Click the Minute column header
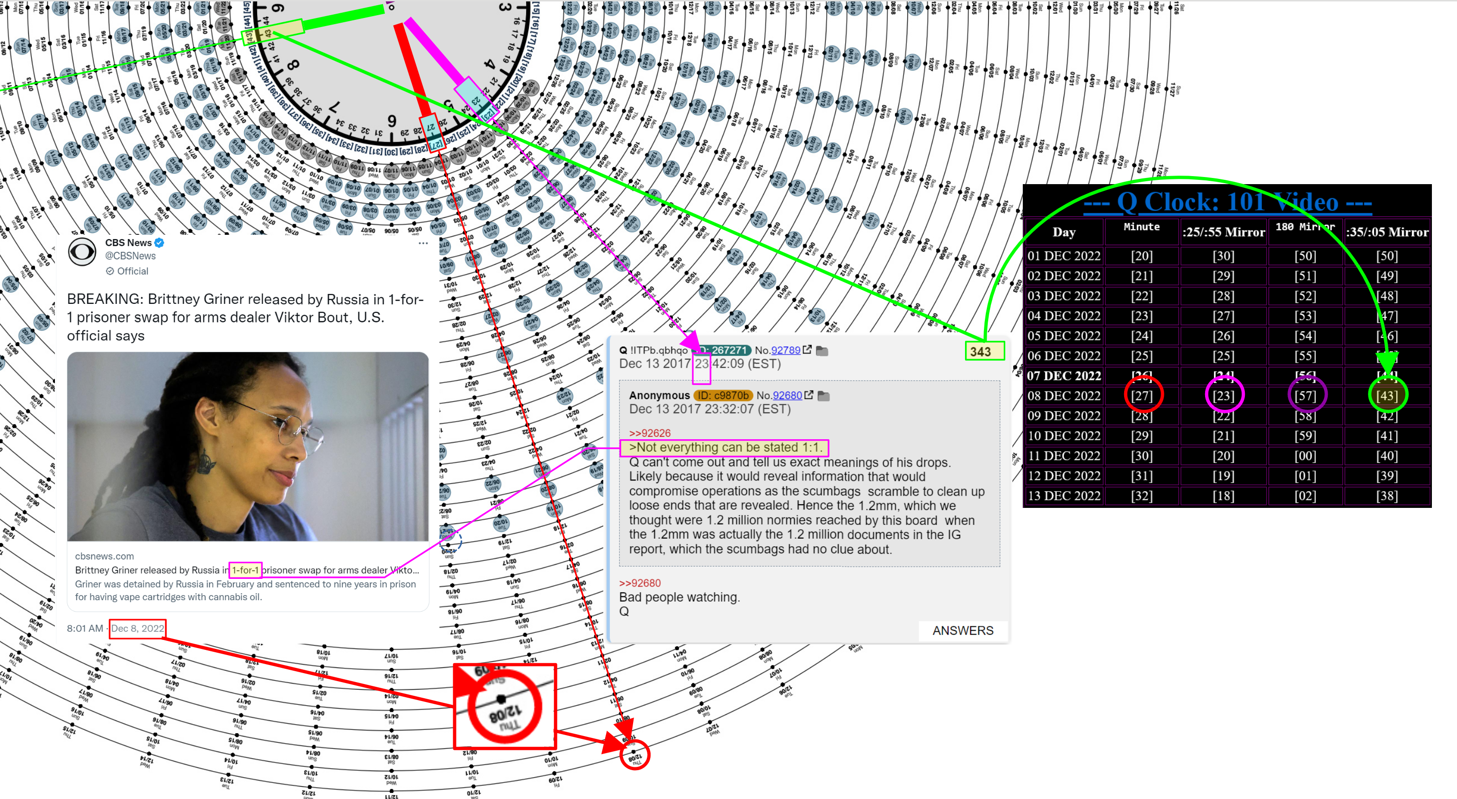 [1141, 227]
